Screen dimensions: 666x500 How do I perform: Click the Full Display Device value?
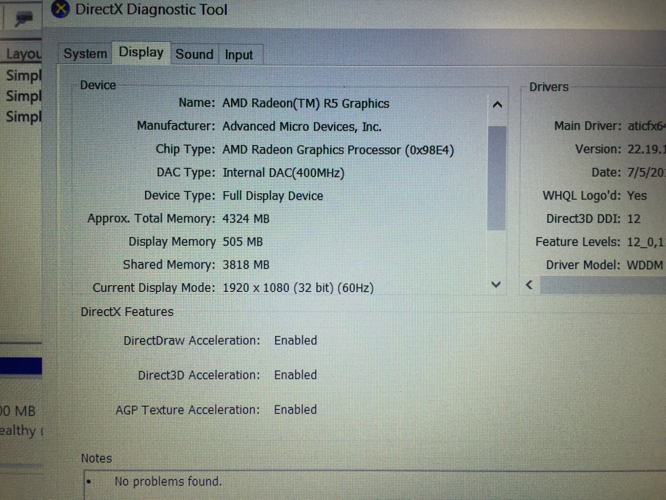coord(273,196)
